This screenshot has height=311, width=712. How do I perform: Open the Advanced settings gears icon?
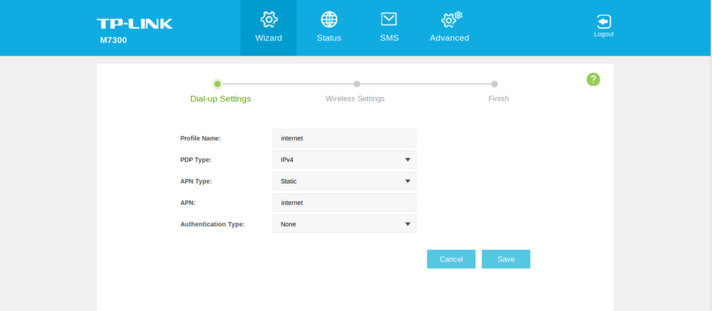(451, 19)
